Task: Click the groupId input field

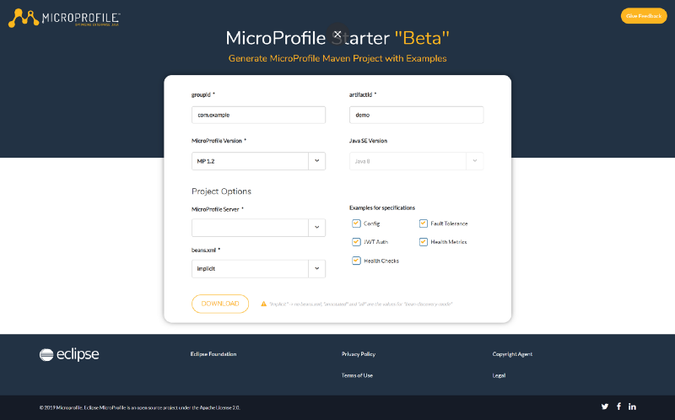Action: [258, 115]
